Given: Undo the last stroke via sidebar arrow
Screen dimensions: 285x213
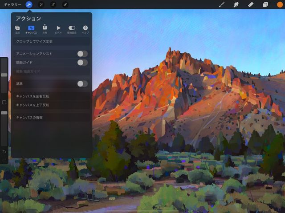Looking at the screenshot, I should coord(4,152).
